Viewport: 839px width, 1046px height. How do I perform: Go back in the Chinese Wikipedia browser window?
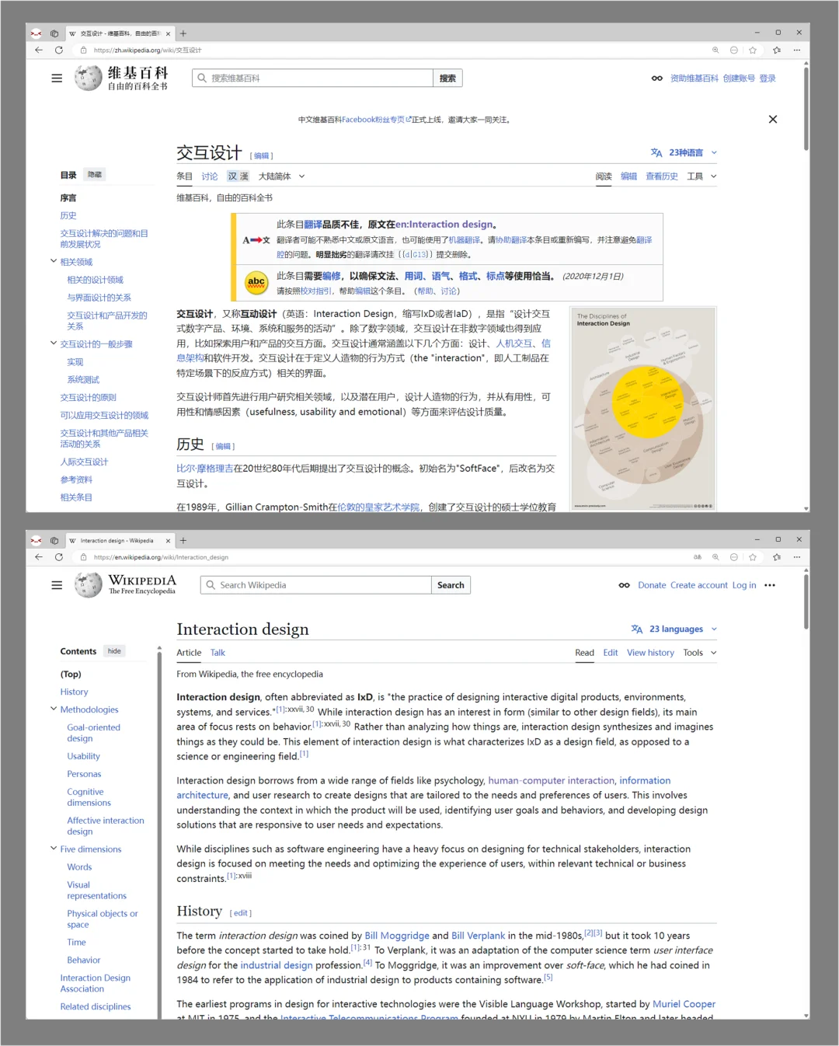(39, 50)
